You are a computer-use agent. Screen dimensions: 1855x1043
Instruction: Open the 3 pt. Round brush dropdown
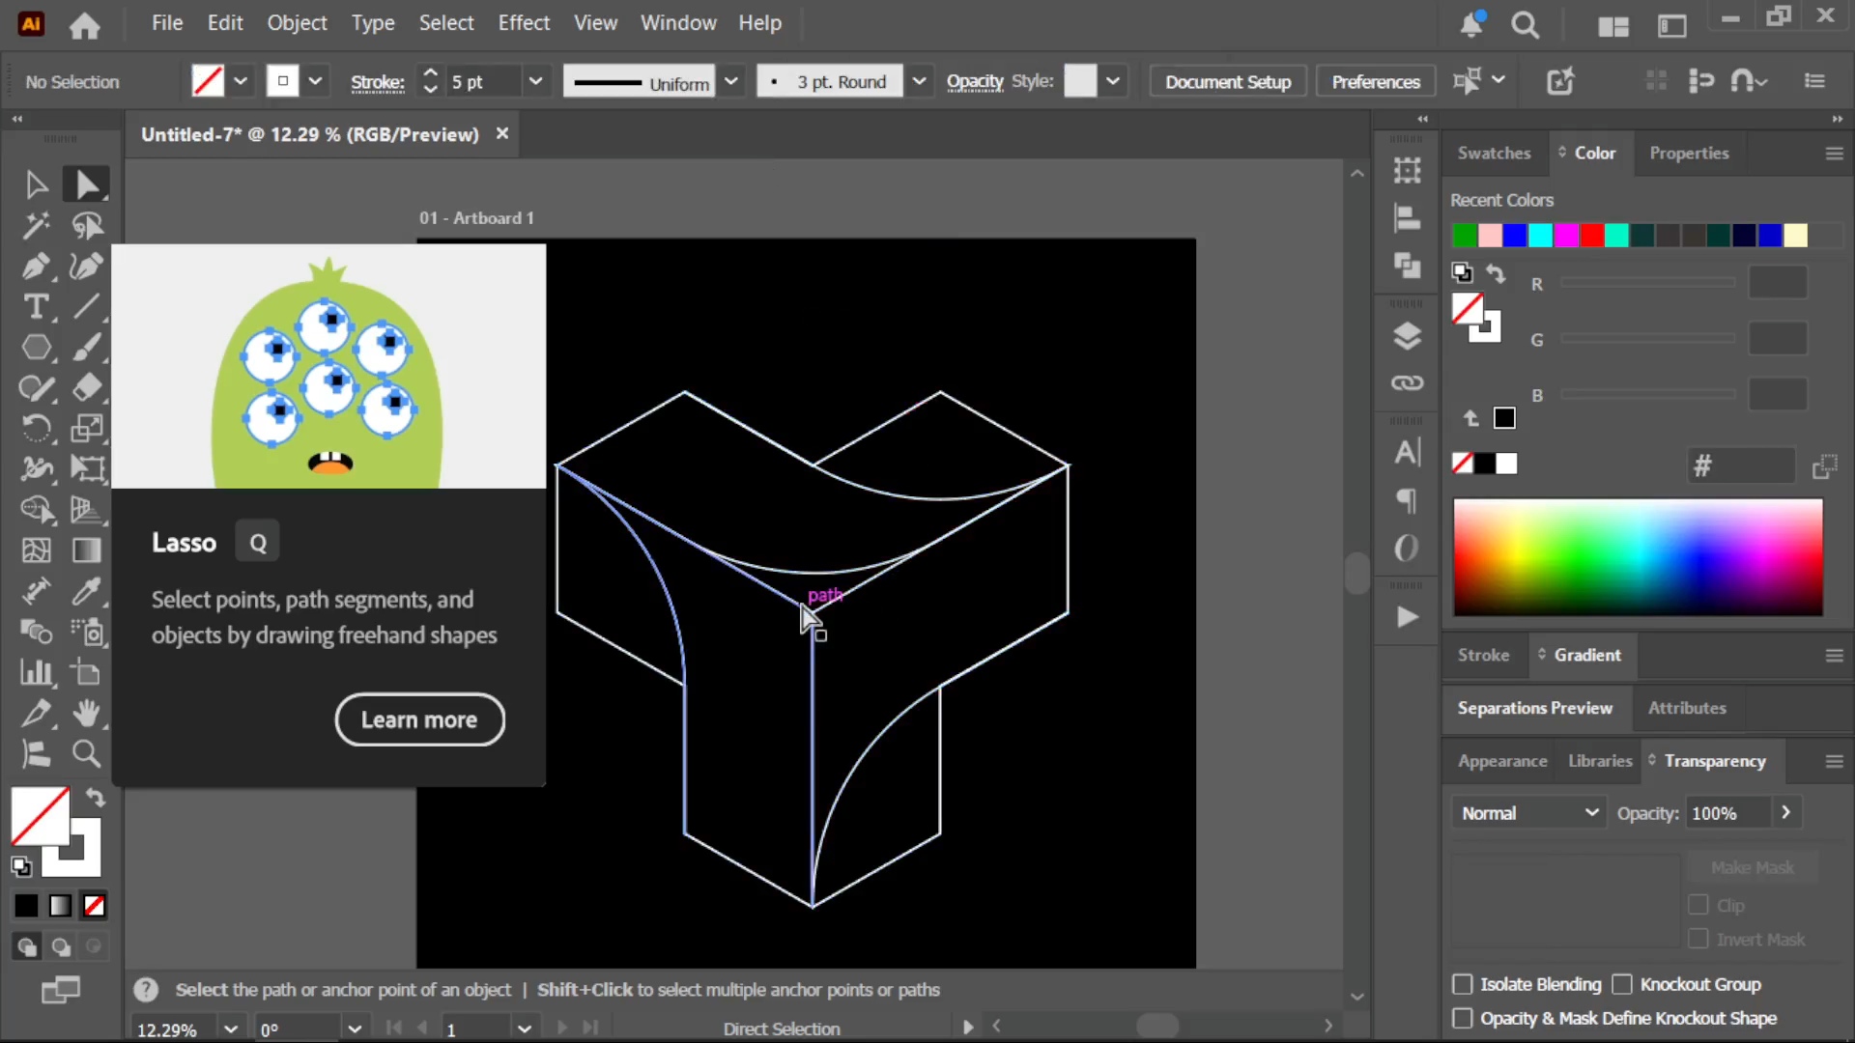(919, 81)
